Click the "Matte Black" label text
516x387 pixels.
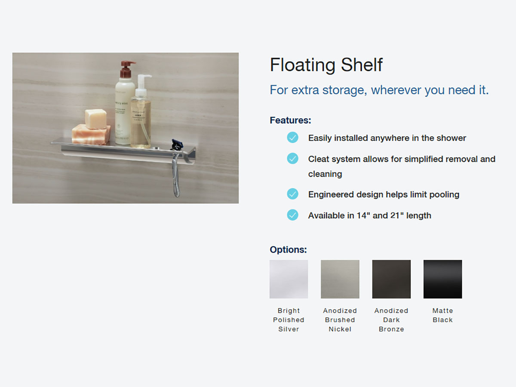pyautogui.click(x=442, y=315)
